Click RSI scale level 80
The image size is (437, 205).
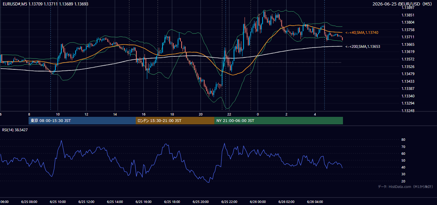click(403, 140)
